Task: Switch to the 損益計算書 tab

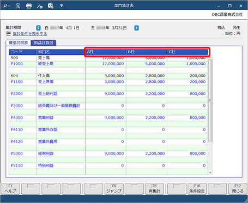Action: (44, 43)
